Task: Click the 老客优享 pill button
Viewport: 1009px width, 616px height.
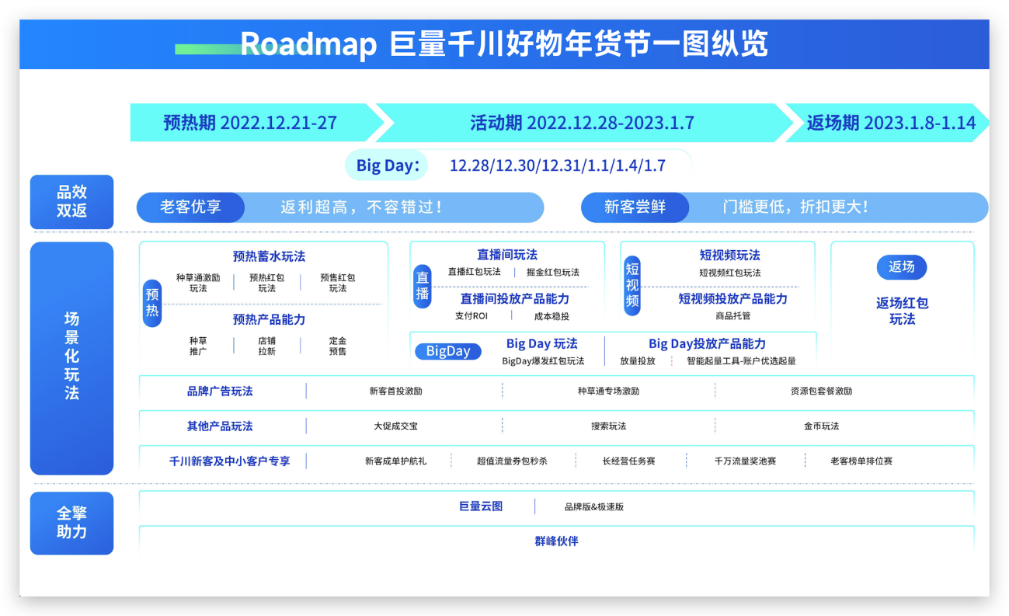Action: 190,207
